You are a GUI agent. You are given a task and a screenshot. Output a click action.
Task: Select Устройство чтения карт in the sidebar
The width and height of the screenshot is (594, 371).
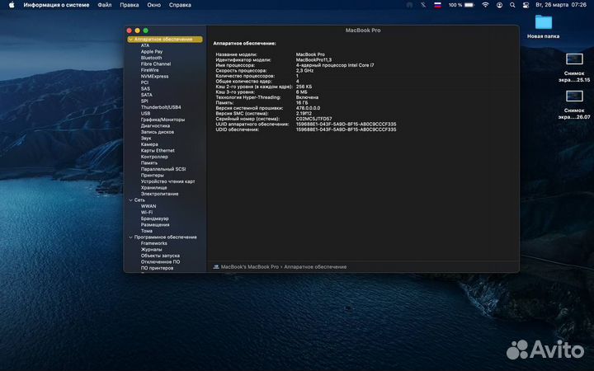click(167, 181)
